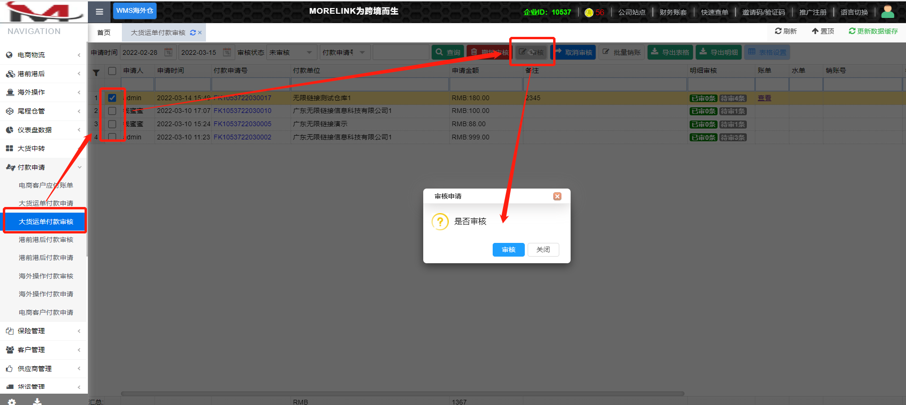The width and height of the screenshot is (906, 405).
Task: Click the search keyword input field
Action: click(401, 52)
